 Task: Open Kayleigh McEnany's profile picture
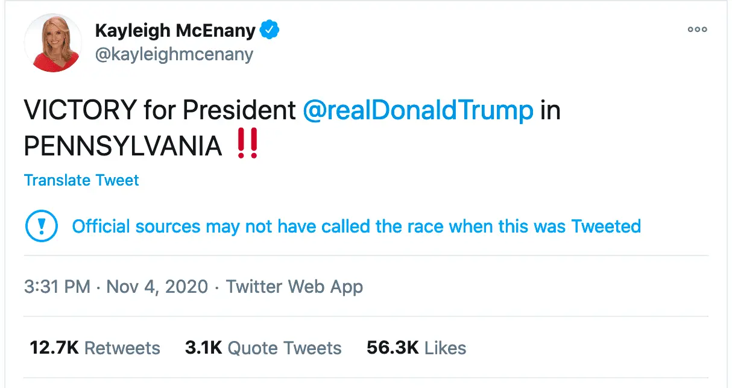[52, 43]
